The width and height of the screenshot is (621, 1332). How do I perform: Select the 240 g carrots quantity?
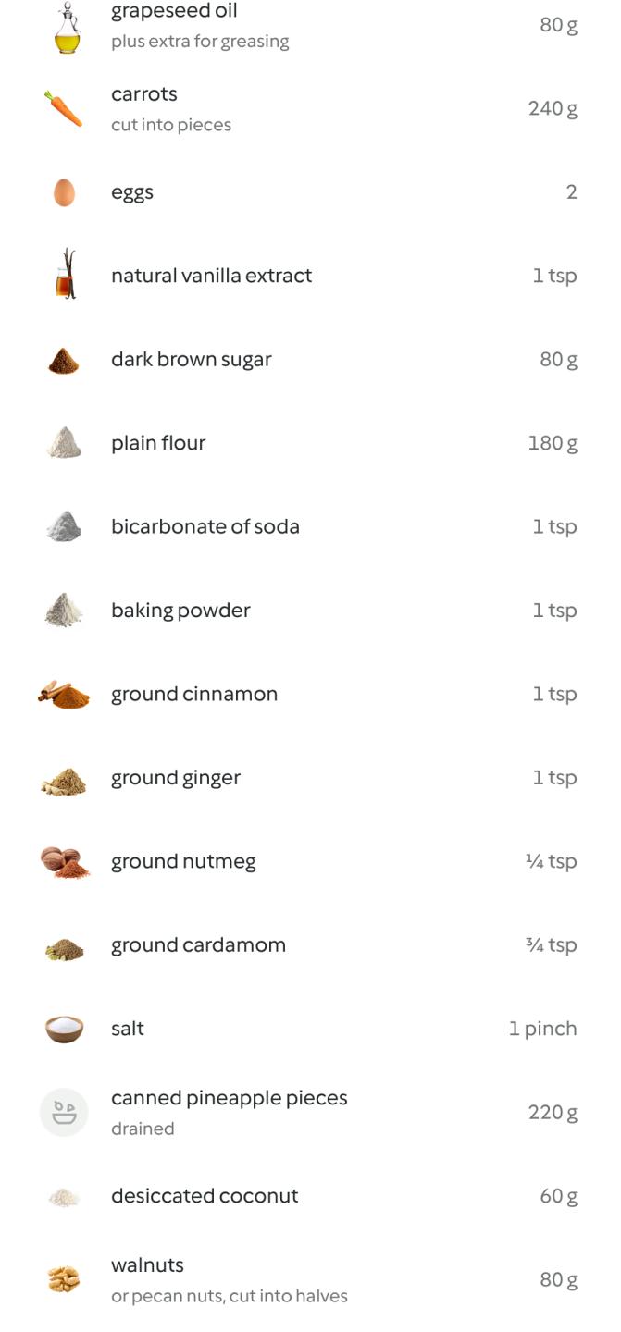click(553, 108)
